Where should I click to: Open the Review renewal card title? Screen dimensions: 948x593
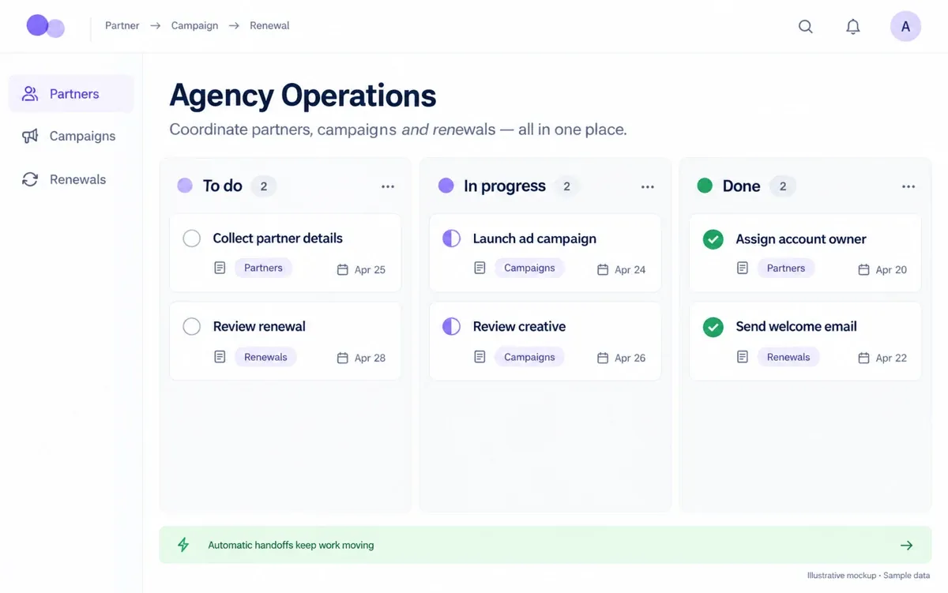[x=259, y=326]
